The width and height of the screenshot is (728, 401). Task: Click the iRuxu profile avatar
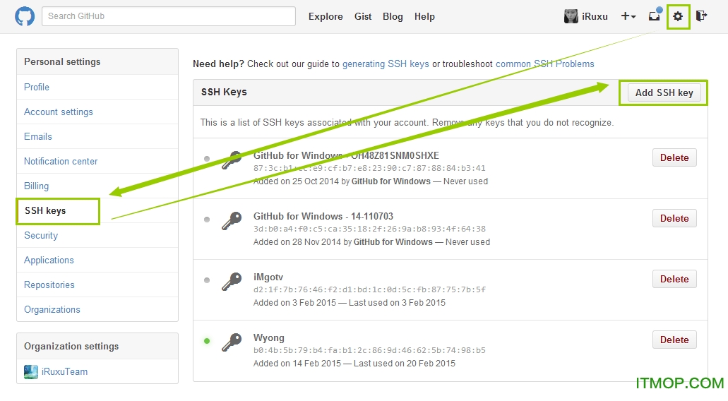pyautogui.click(x=571, y=16)
